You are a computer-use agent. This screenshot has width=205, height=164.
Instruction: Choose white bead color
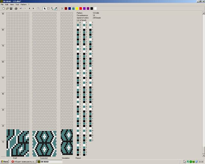(95, 9)
